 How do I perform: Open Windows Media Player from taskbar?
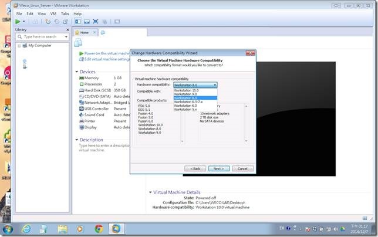(x=80, y=229)
